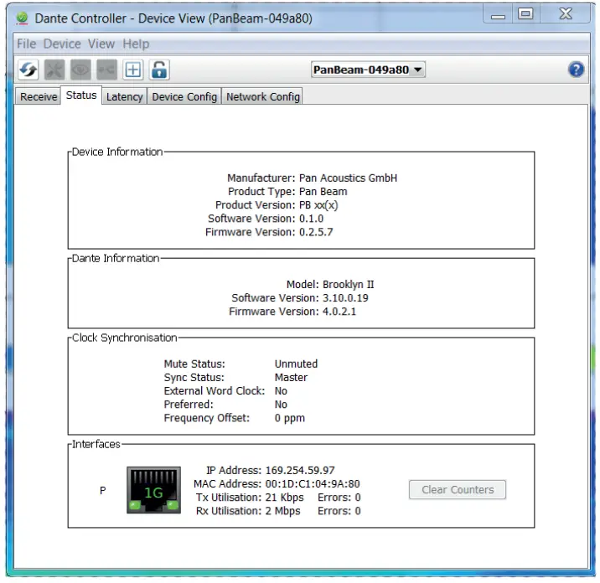Viewport: 600px width, 583px height.
Task: Click the Mute Status value Unmuted
Action: pyautogui.click(x=296, y=364)
